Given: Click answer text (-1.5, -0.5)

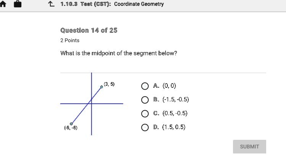Looking at the screenshot, I should (176, 100).
